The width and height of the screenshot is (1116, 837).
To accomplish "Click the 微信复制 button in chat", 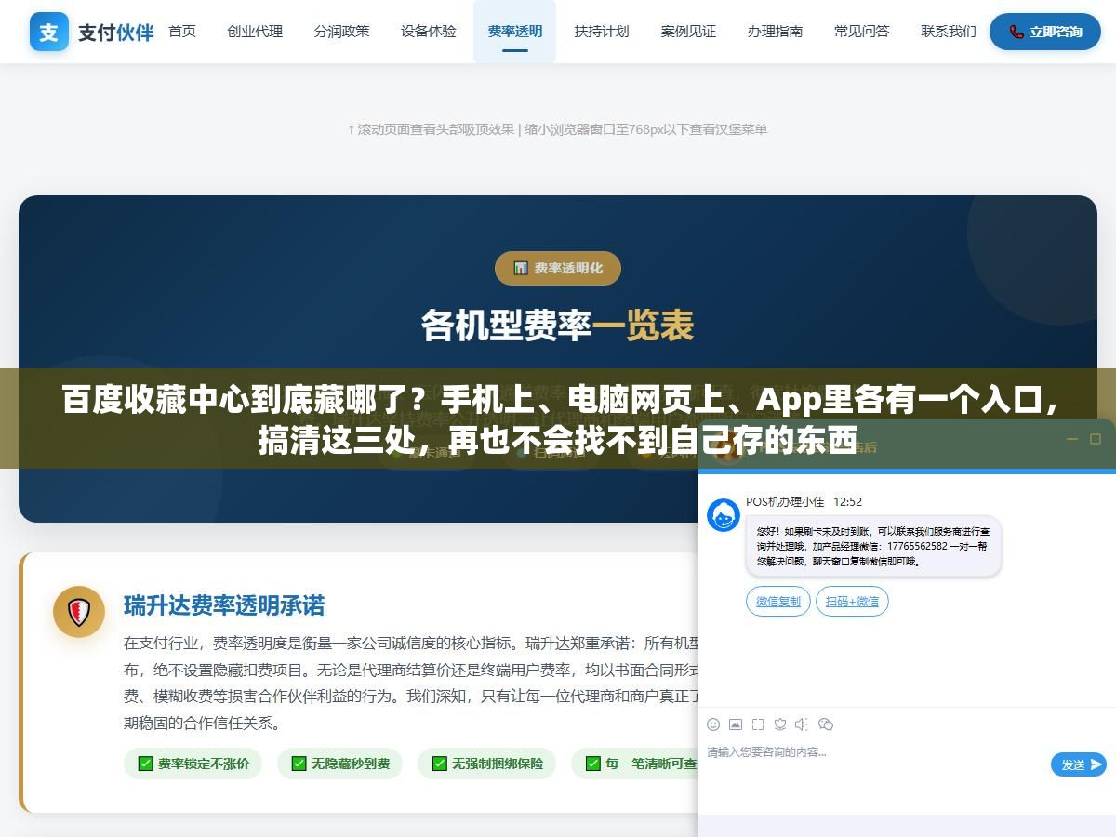I will pyautogui.click(x=778, y=602).
